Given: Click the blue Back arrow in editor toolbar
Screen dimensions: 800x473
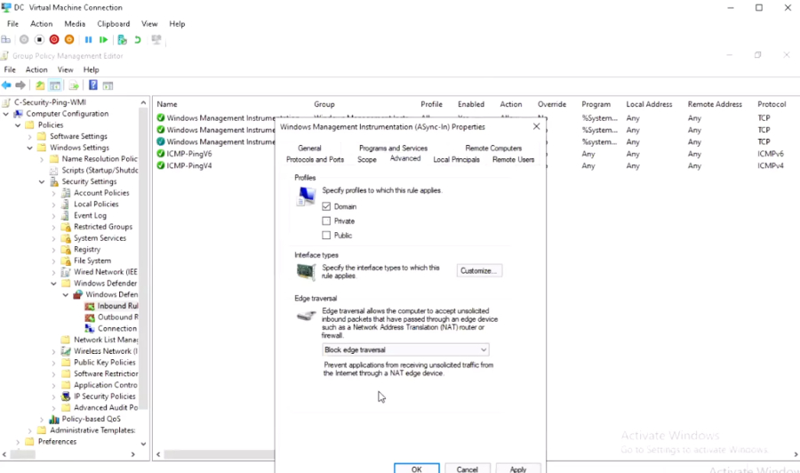Looking at the screenshot, I should pyautogui.click(x=6, y=85).
